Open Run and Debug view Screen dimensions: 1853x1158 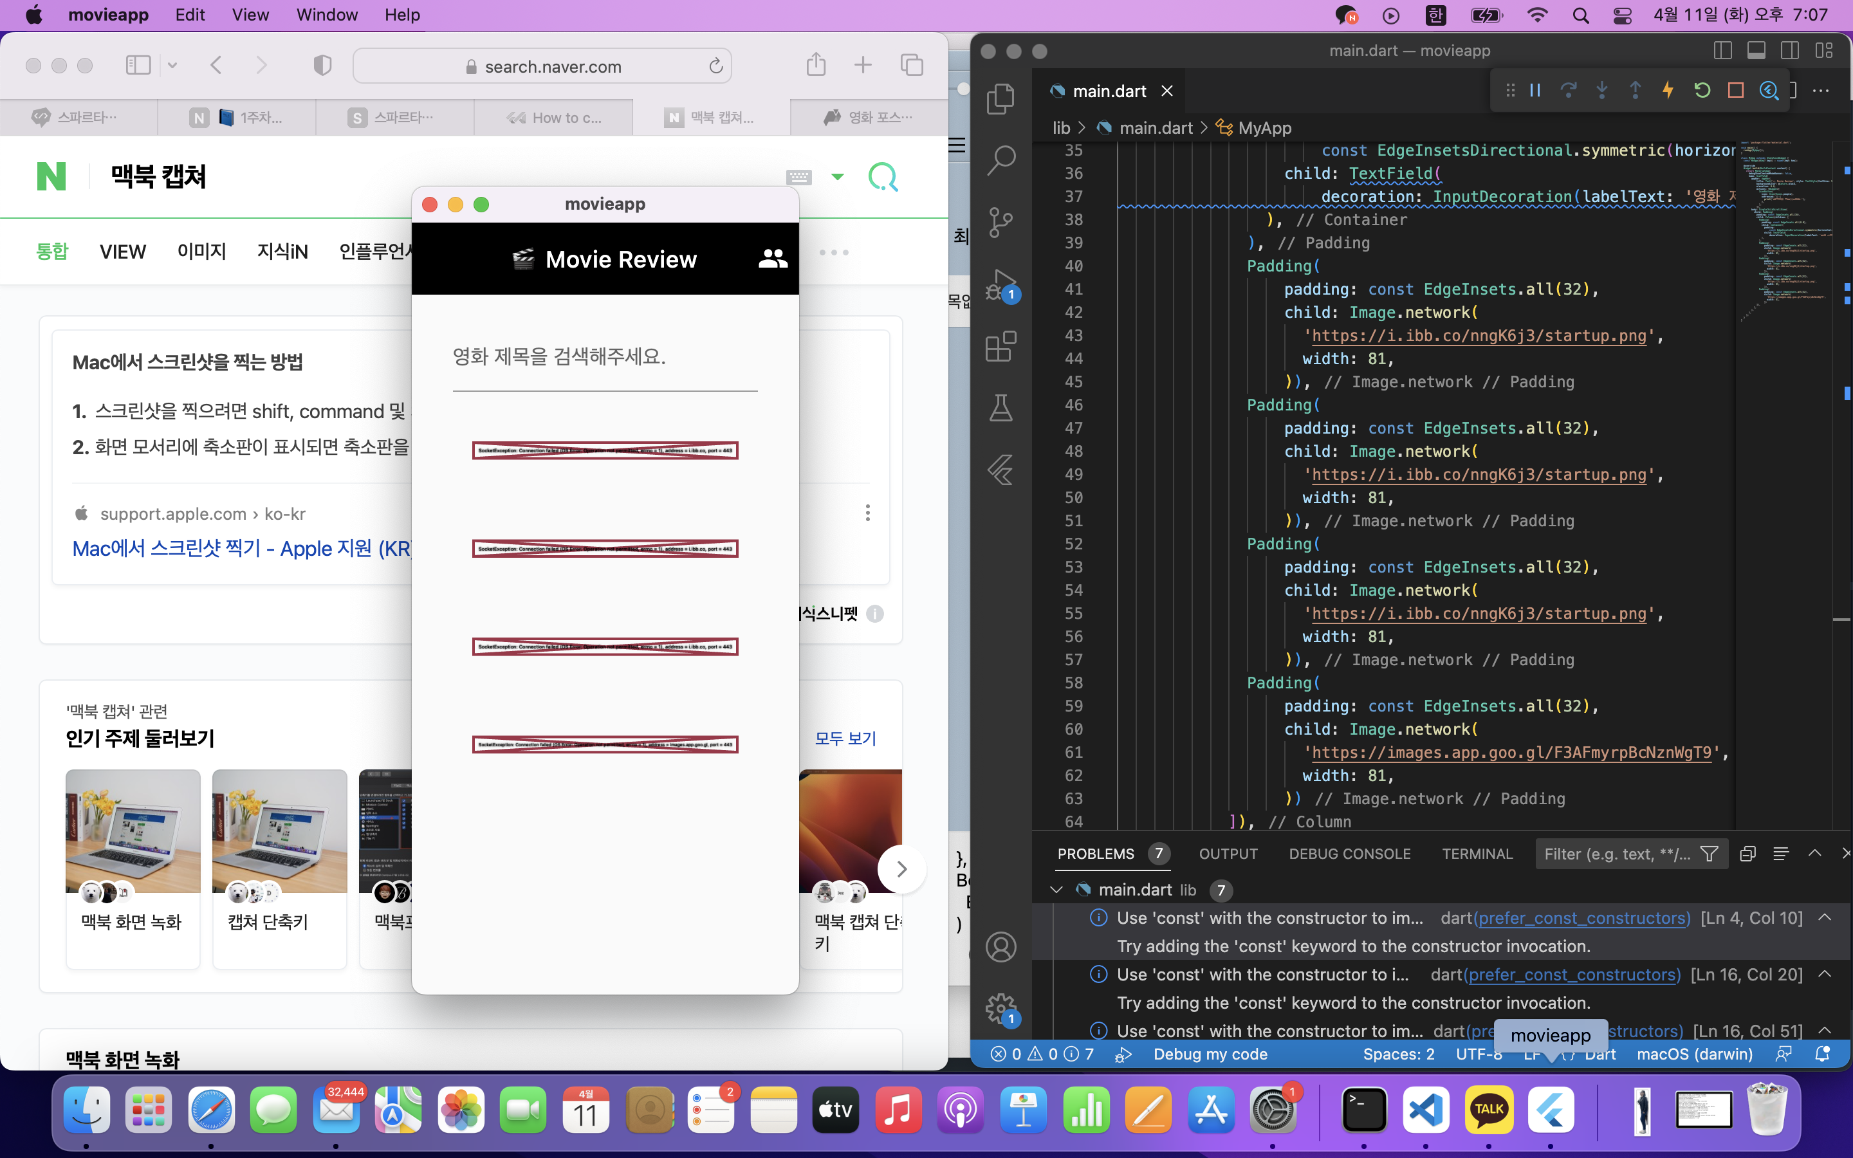click(x=1000, y=285)
